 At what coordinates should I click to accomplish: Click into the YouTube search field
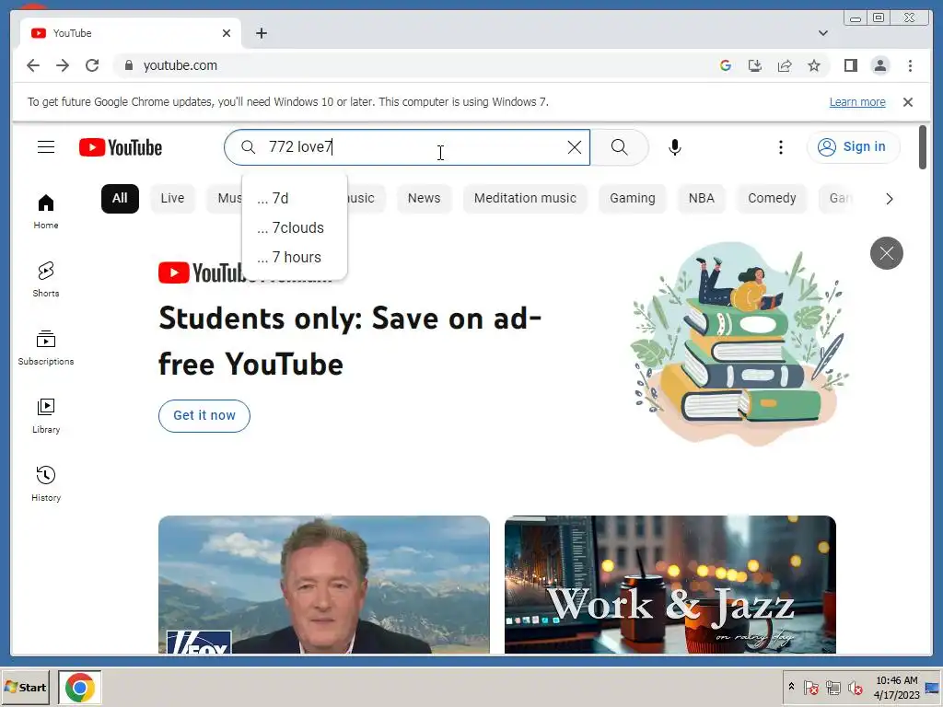pos(409,147)
